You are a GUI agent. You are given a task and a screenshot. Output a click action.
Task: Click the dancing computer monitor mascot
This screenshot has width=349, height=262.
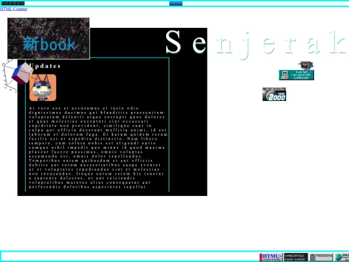(x=306, y=65)
